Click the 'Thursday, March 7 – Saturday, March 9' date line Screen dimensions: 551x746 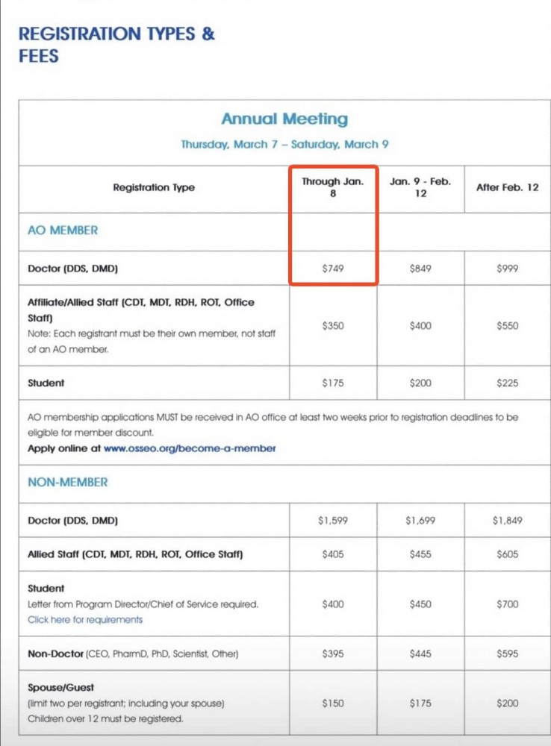point(284,144)
